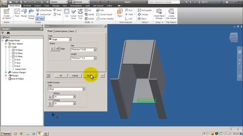Select the Face tool
The image size is (243, 136).
click(x=17, y=13)
